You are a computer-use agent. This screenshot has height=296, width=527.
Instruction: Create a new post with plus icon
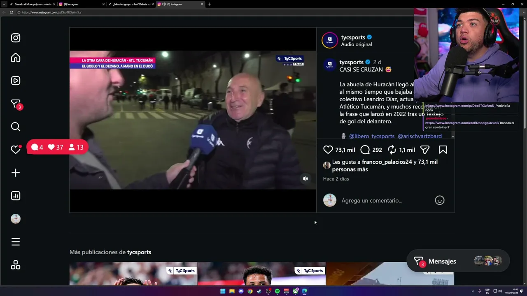click(16, 173)
